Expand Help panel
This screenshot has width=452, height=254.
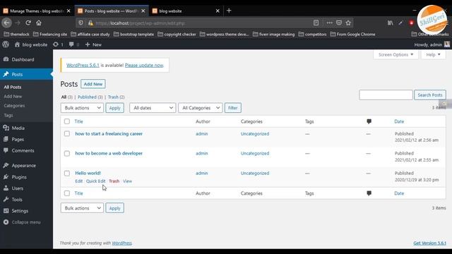click(x=433, y=54)
